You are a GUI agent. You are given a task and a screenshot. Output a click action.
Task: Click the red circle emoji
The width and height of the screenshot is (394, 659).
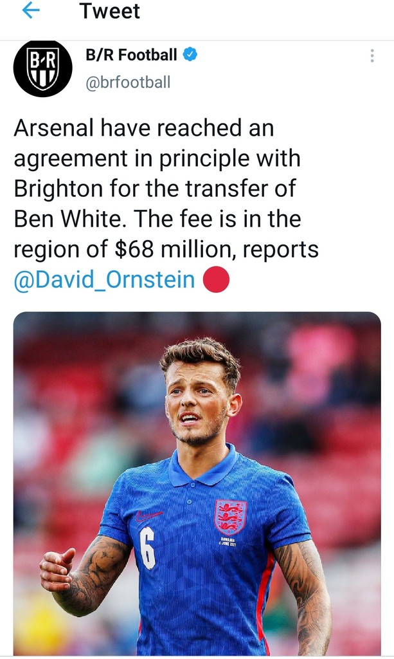coord(216,280)
